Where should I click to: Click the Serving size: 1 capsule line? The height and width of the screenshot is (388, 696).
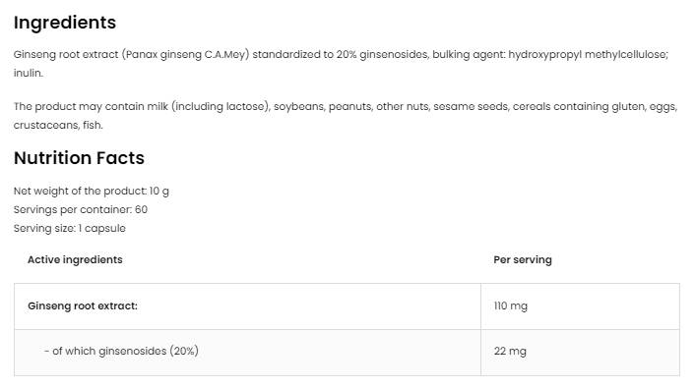pyautogui.click(x=70, y=228)
